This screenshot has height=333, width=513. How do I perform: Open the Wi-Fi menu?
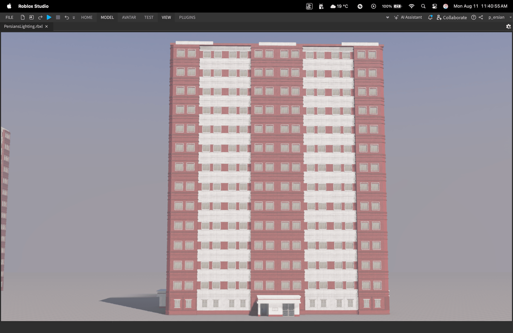(x=411, y=6)
